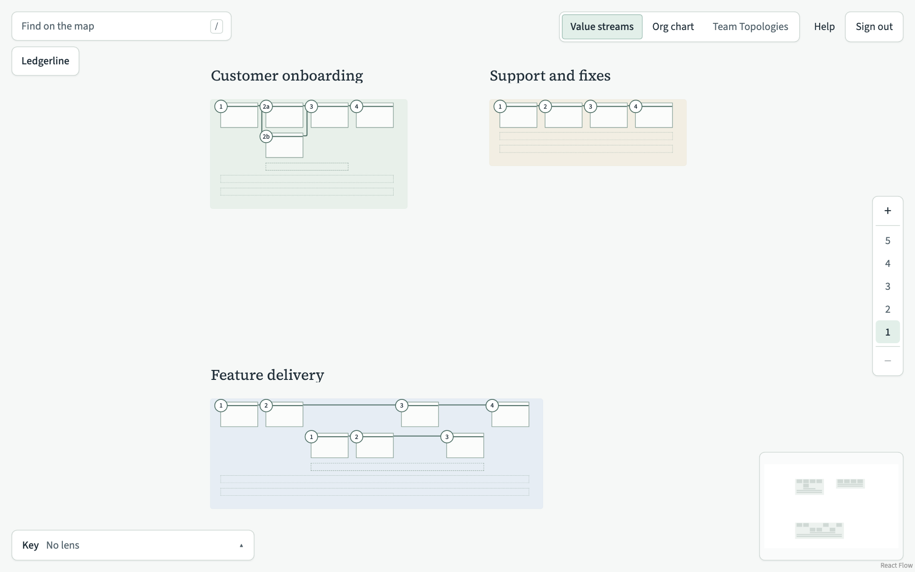915x572 pixels.
Task: Click step 1 circle in Support and fixes
Action: pyautogui.click(x=500, y=106)
